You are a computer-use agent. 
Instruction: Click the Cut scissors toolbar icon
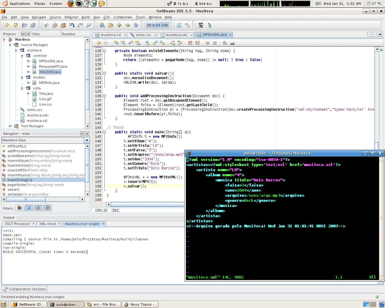pyautogui.click(x=46, y=26)
